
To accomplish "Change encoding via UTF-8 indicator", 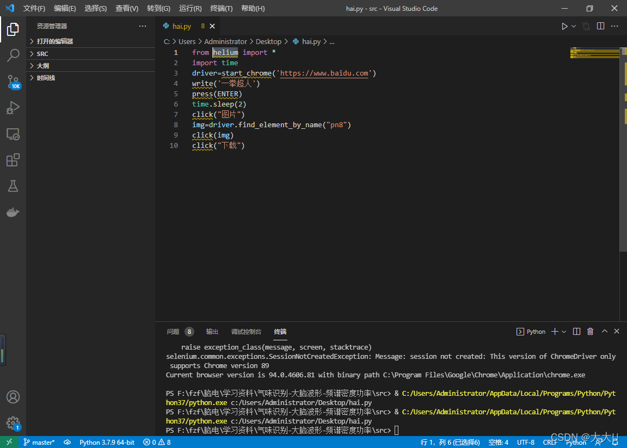I will (525, 442).
